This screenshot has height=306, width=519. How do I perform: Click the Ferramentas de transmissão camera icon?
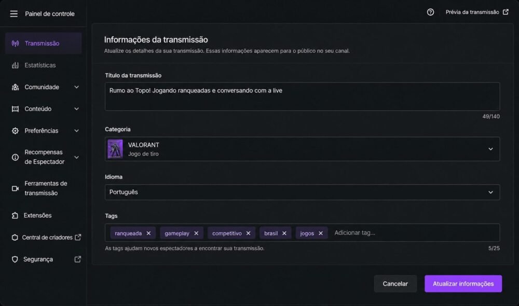tap(15, 188)
